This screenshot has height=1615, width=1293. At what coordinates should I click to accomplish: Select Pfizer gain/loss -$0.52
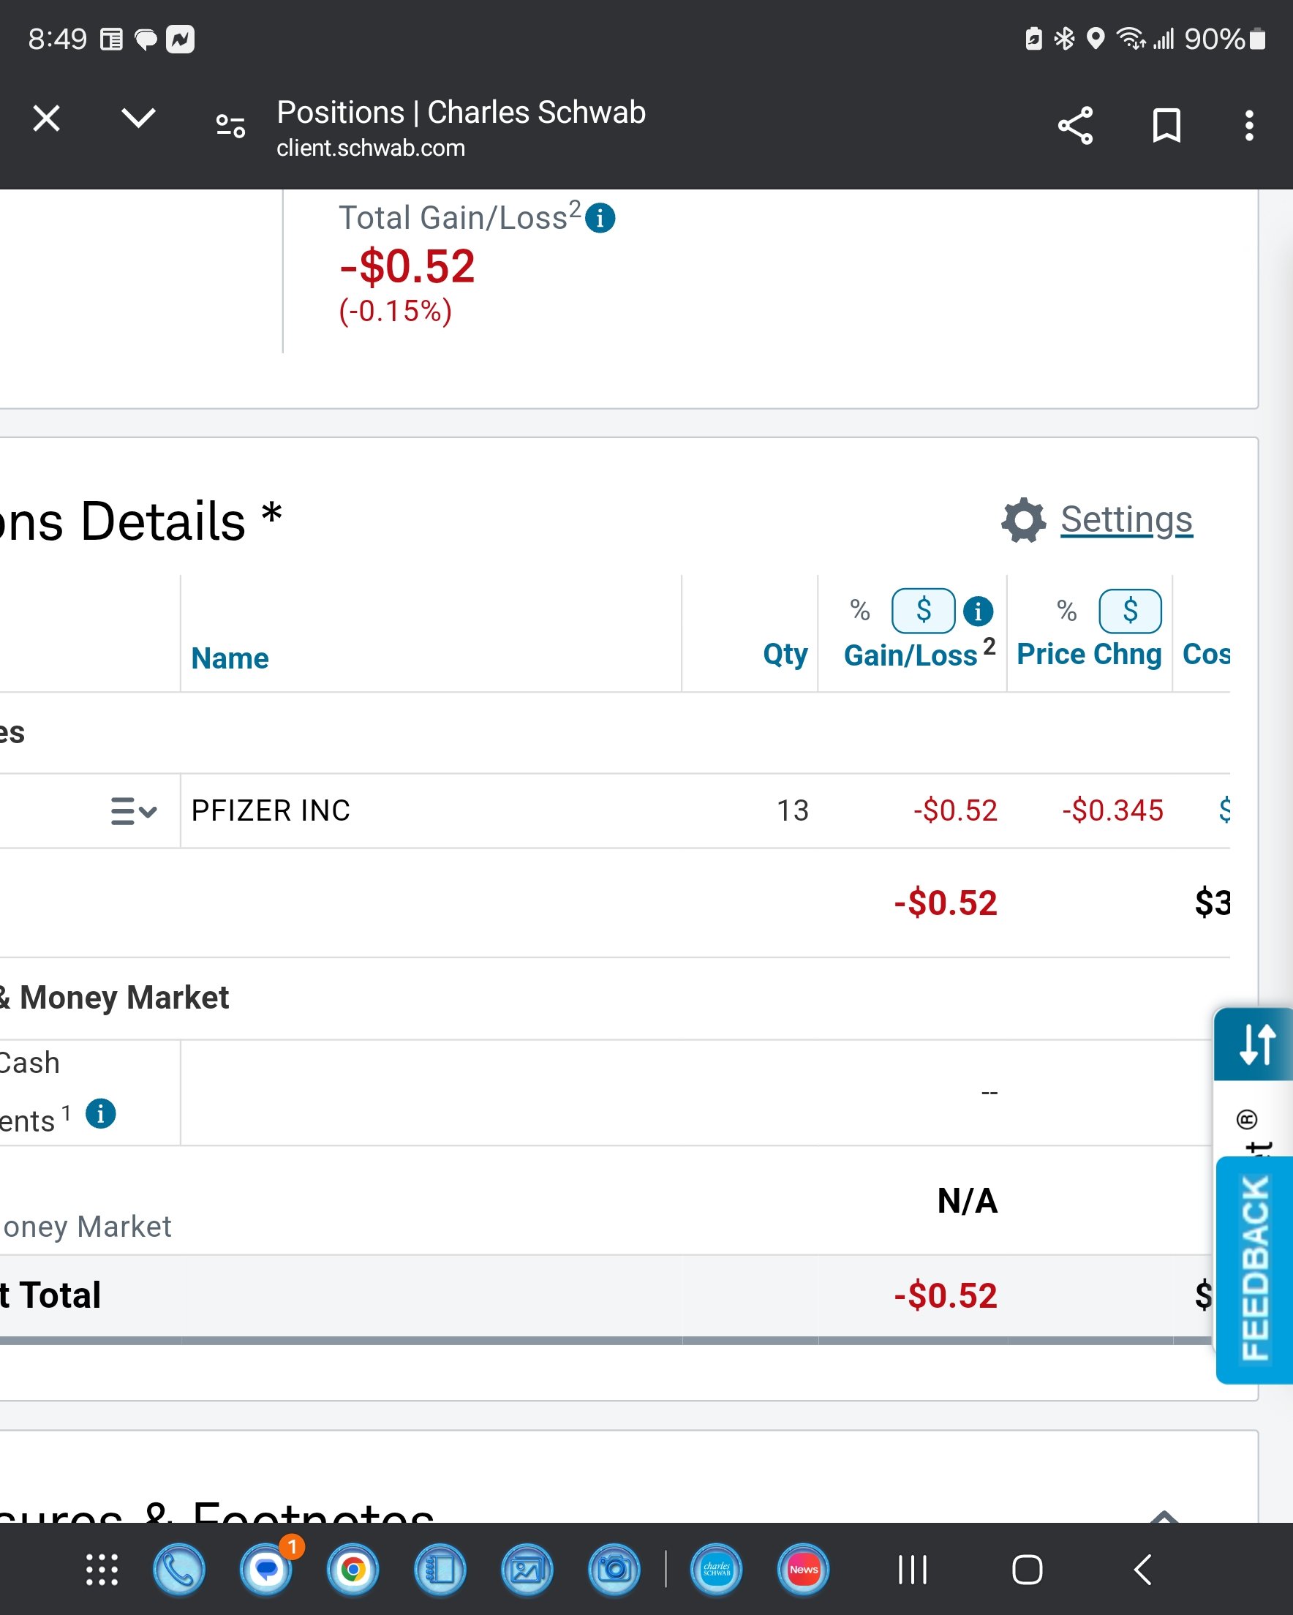[x=955, y=810]
